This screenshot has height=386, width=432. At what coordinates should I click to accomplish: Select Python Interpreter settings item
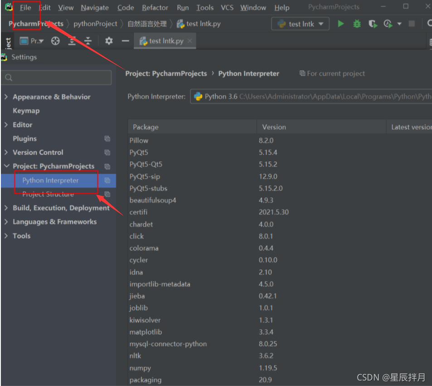pos(50,181)
